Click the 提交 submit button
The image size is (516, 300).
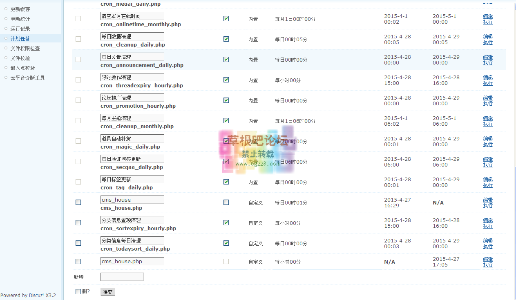(107, 291)
